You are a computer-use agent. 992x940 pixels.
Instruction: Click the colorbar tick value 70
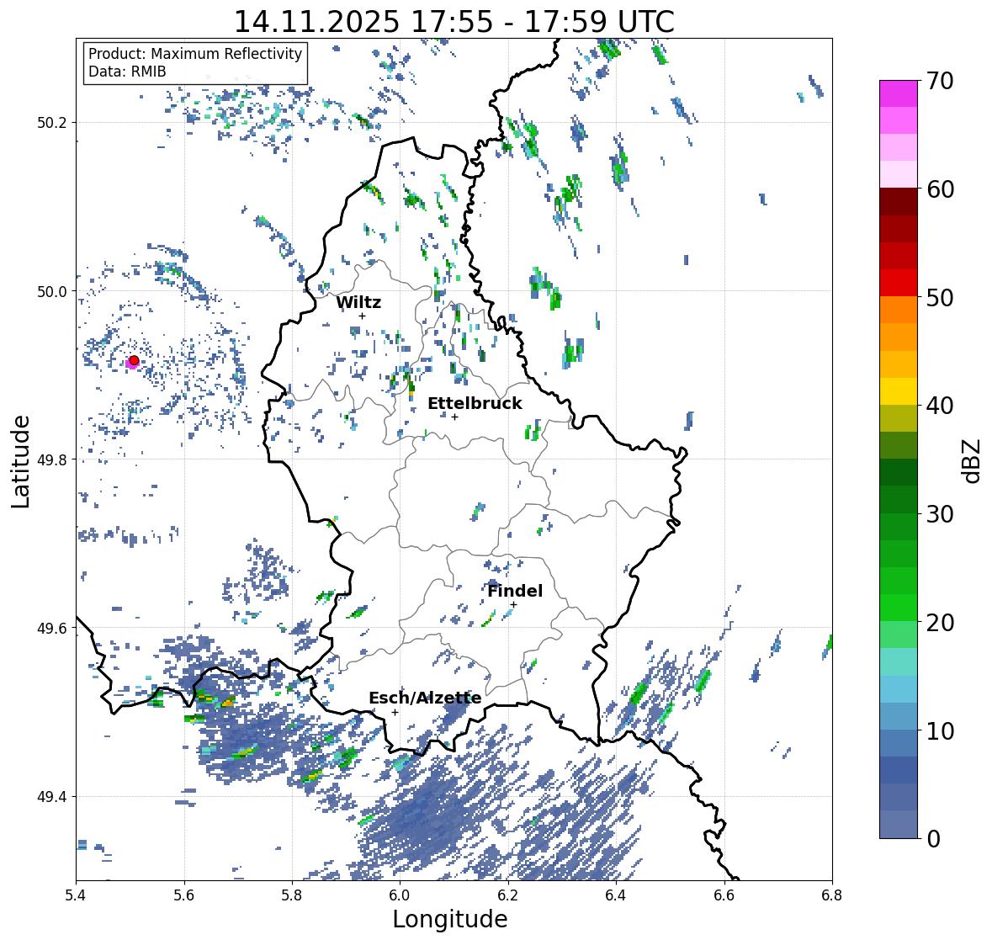[939, 81]
